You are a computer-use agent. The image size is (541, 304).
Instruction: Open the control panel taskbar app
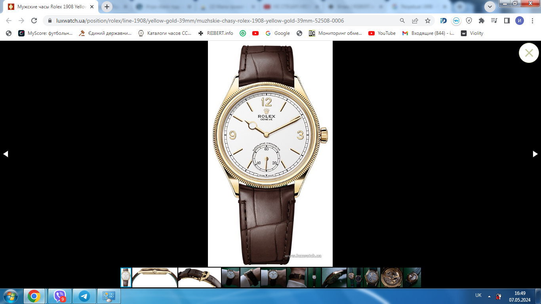109,296
